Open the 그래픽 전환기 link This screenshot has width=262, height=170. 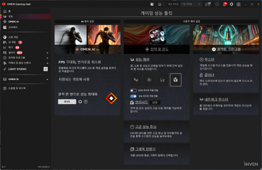(x=145, y=149)
